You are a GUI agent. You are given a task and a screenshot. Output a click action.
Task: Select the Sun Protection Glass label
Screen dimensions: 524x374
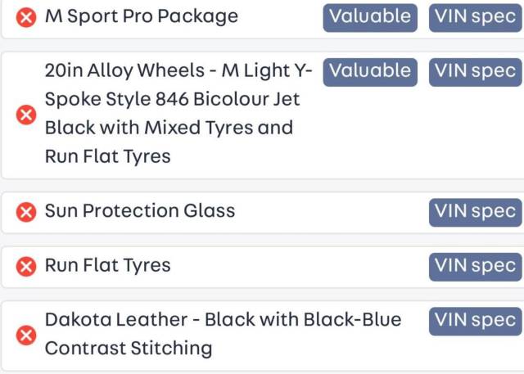coord(140,210)
